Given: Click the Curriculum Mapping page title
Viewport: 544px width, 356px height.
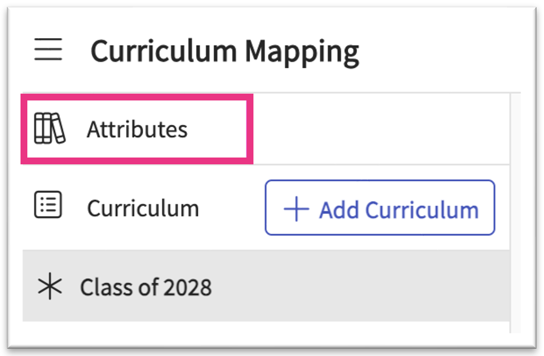Looking at the screenshot, I should point(225,51).
